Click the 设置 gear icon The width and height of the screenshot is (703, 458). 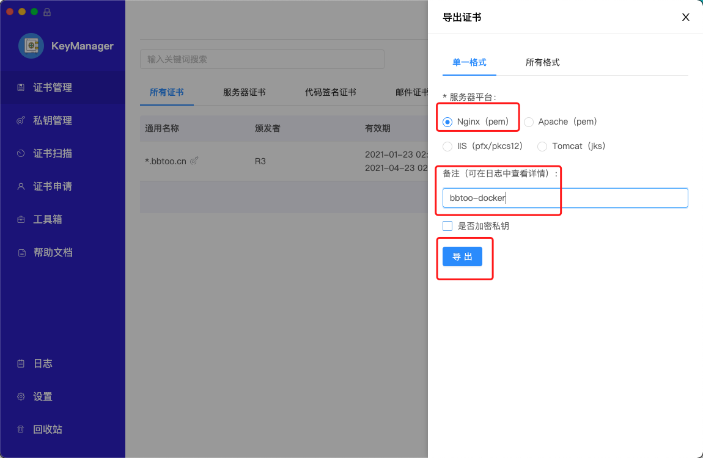tap(21, 396)
